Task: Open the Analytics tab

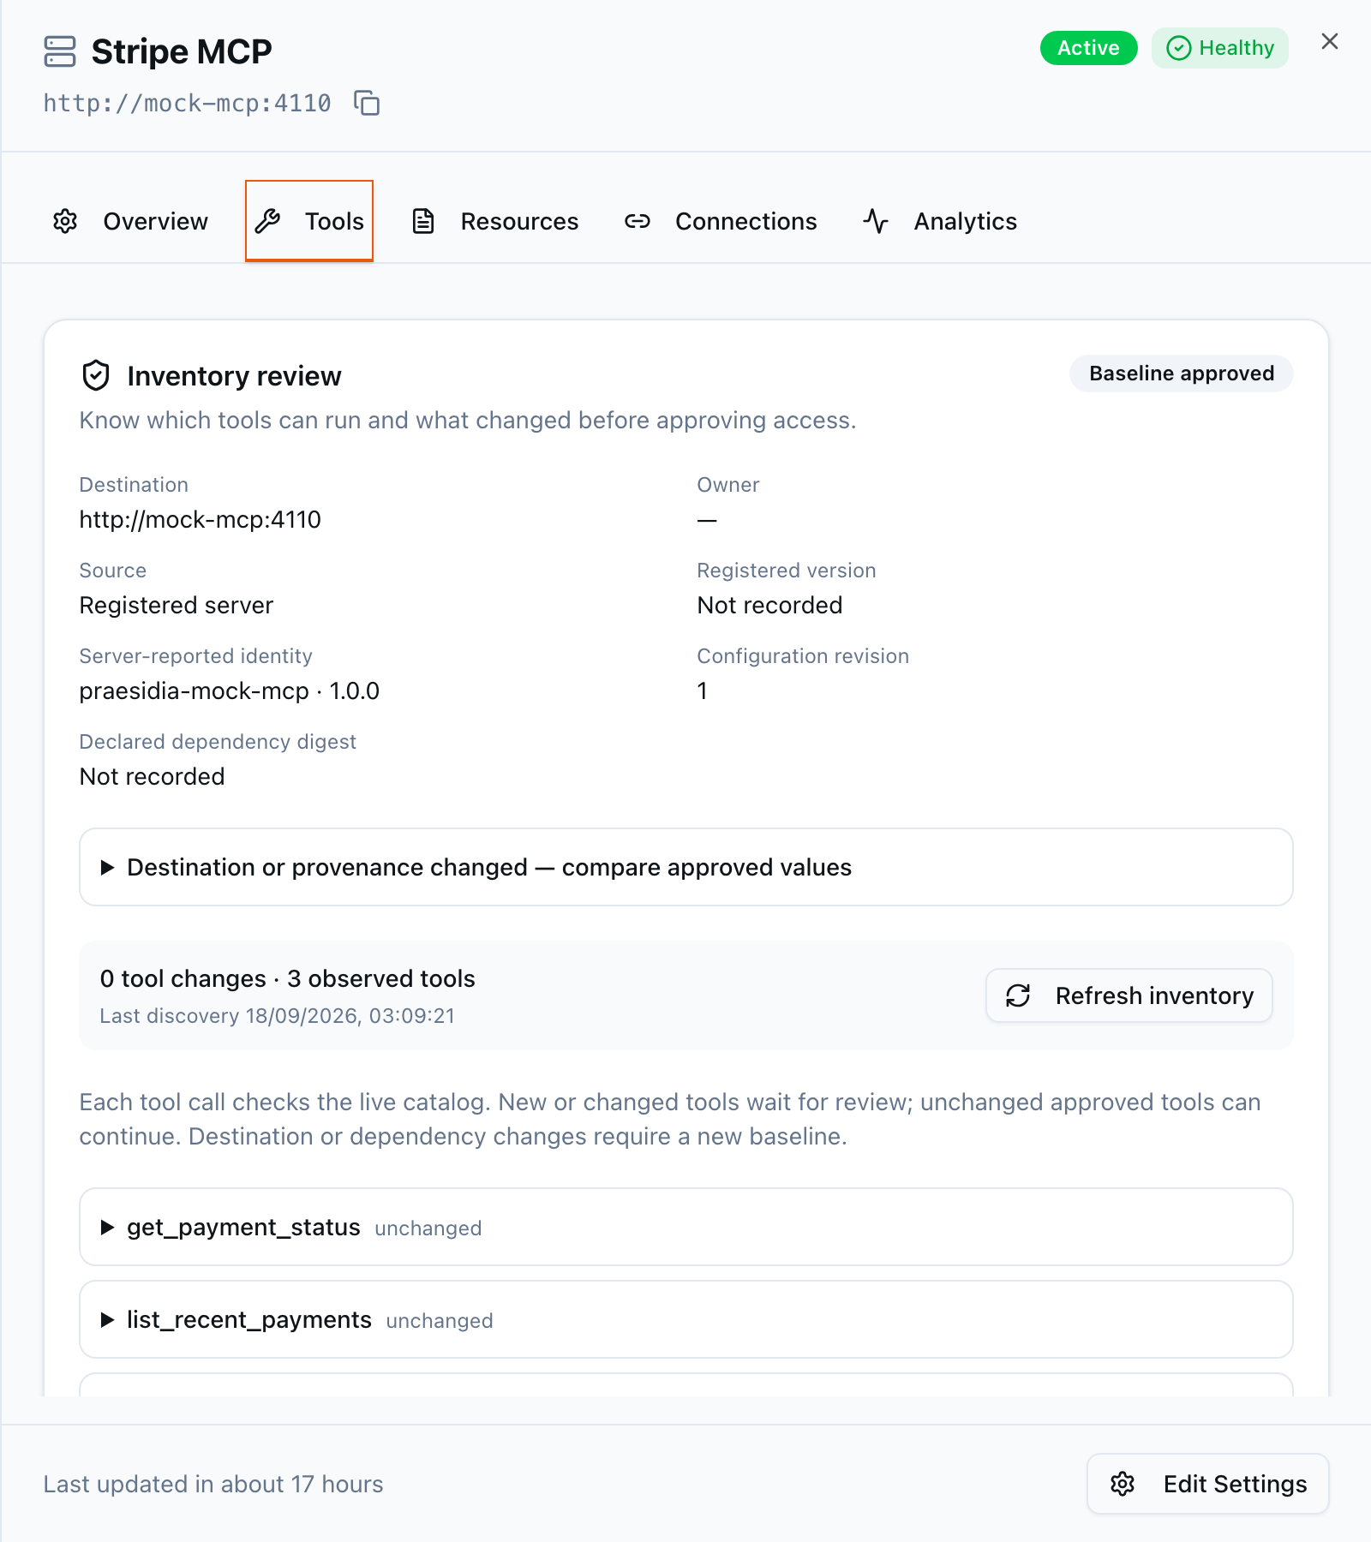Action: pyautogui.click(x=940, y=221)
